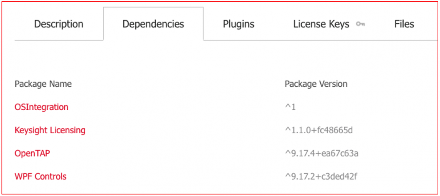Click the WPF Controls package link
The image size is (440, 196).
(41, 176)
